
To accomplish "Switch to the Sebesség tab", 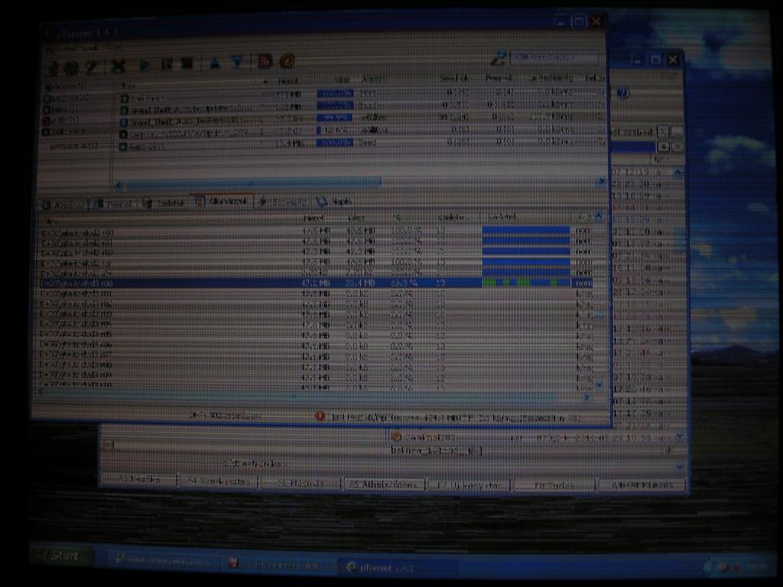I will (x=283, y=202).
